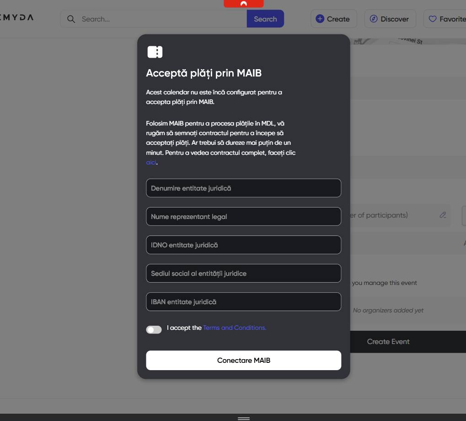This screenshot has width=466, height=421.
Task: Toggle the accept Terms and Conditions switch
Action: (154, 330)
